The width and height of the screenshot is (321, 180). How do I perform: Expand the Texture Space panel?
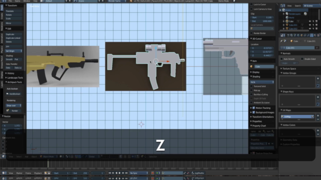[x=288, y=68]
